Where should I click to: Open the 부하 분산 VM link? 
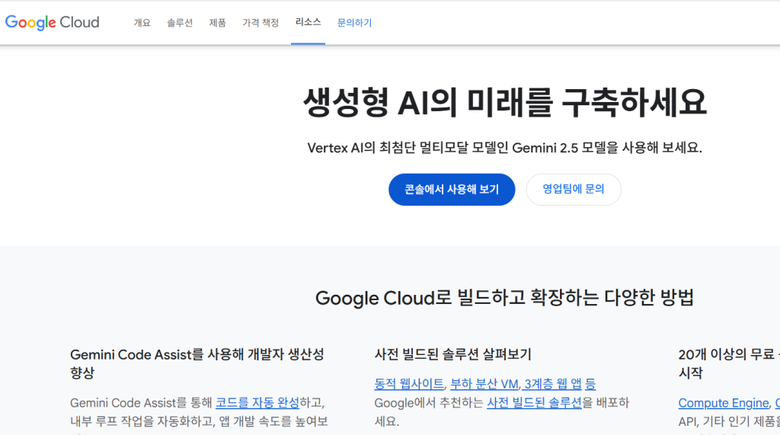click(484, 384)
